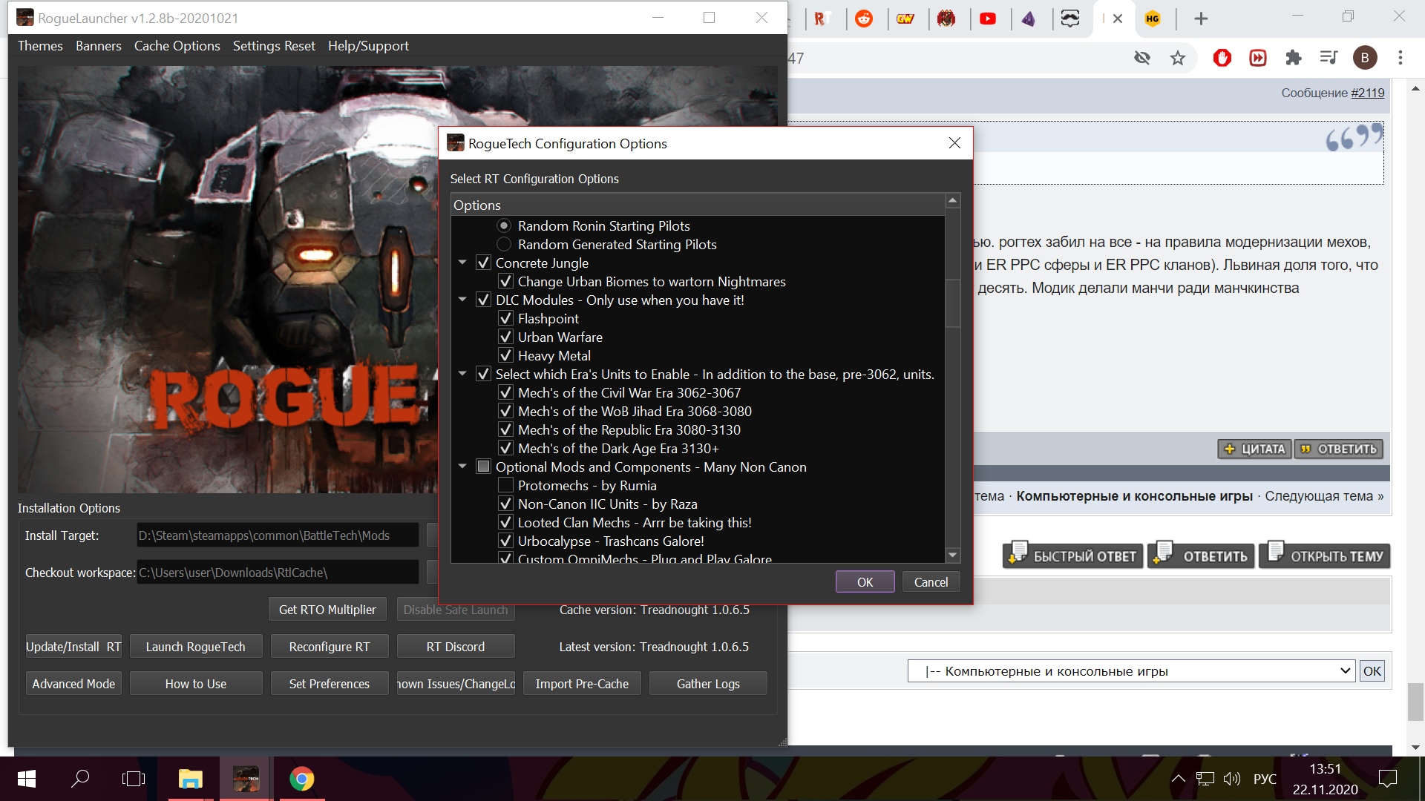Screen dimensions: 1425x801
Task: Select Random Ronin Starting Pilots
Action: 505,225
